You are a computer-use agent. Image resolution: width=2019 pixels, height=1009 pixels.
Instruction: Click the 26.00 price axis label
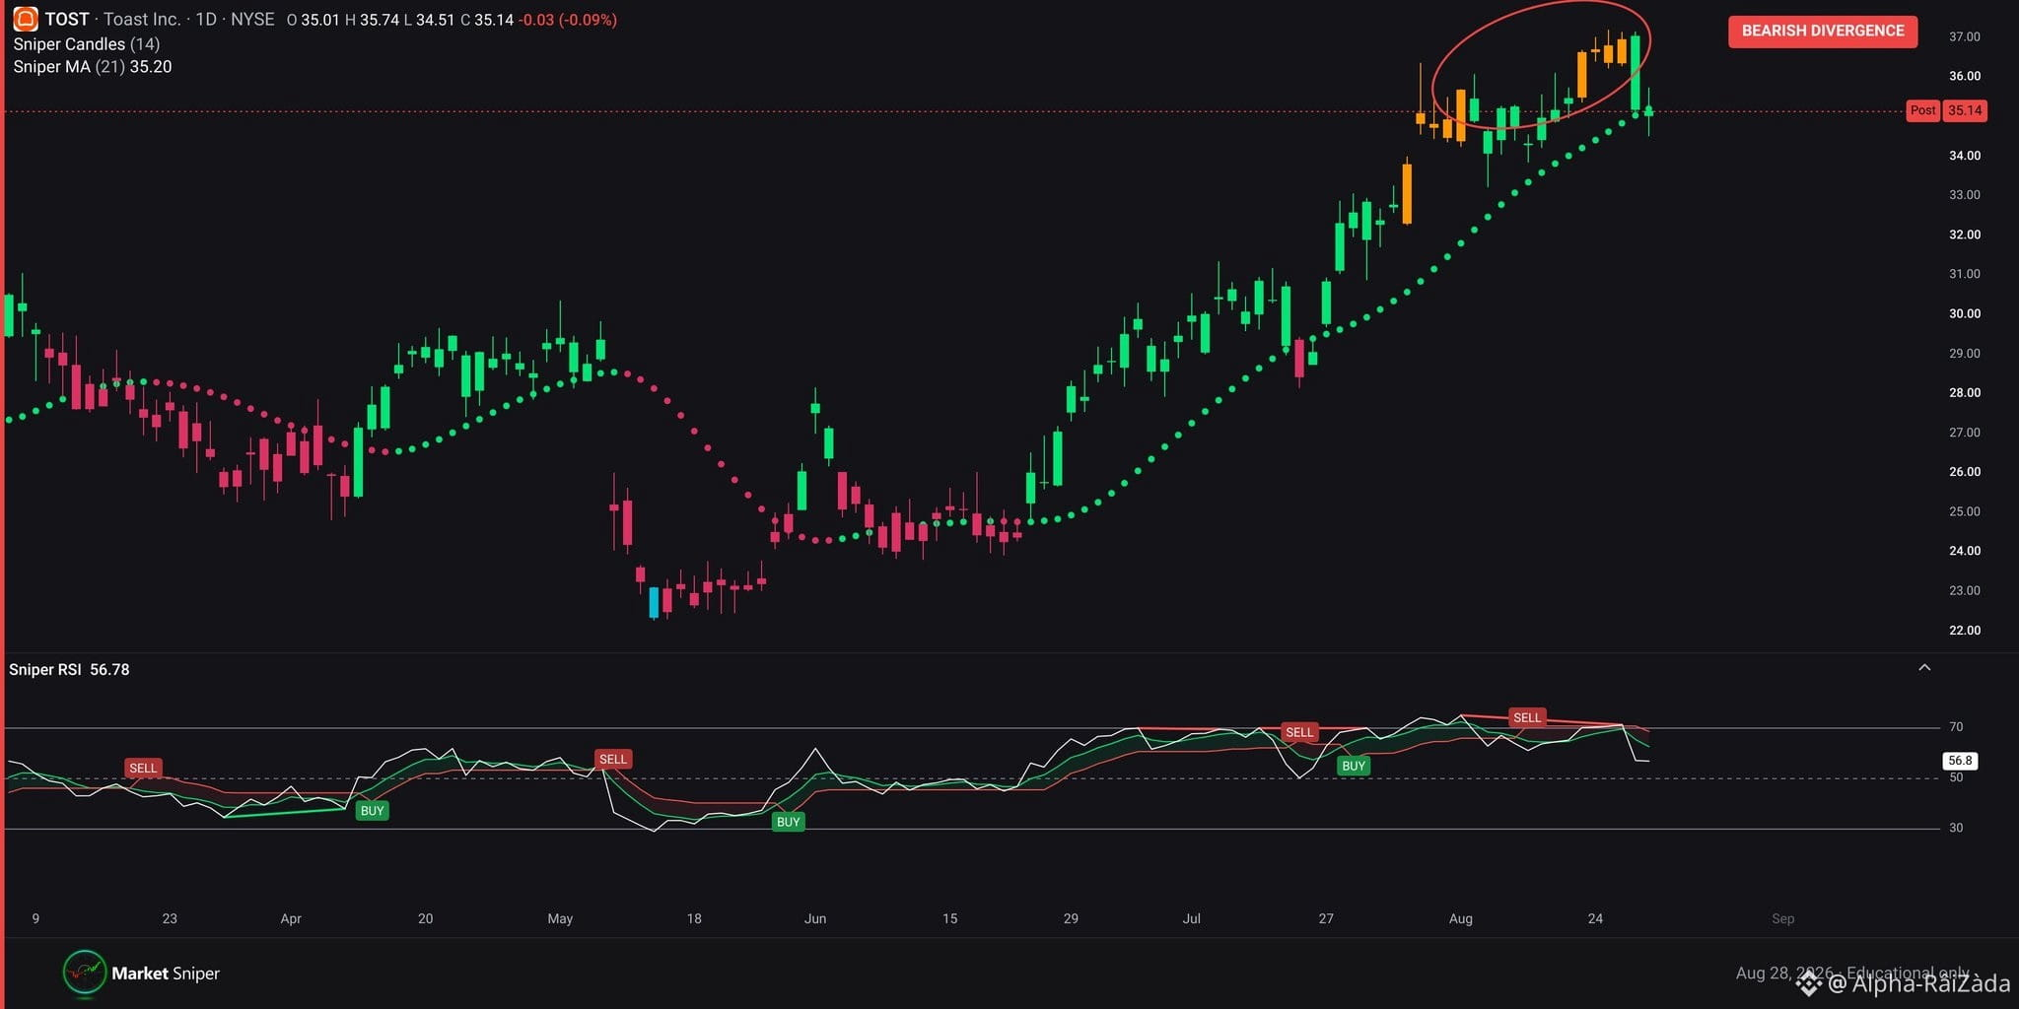point(1964,472)
